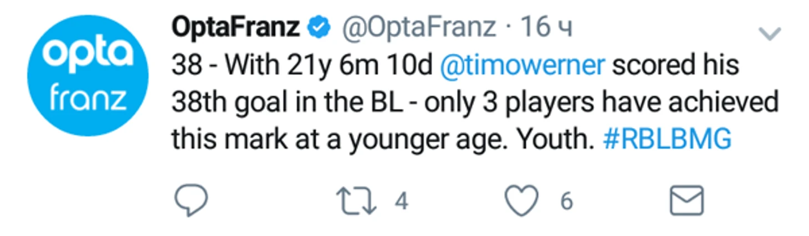Open the #RBLBMG hashtag

(667, 139)
